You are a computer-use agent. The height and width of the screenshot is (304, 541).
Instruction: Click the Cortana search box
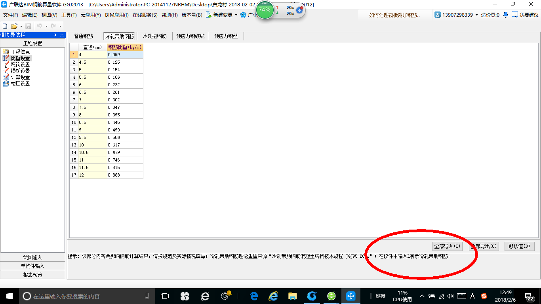point(87,296)
